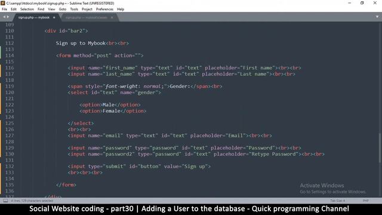Toggle the side bar panel icon in status bar

(x=5, y=201)
